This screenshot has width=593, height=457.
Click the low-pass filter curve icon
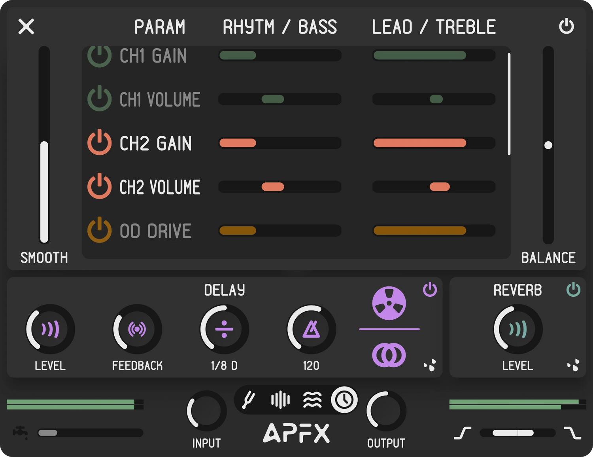click(572, 433)
